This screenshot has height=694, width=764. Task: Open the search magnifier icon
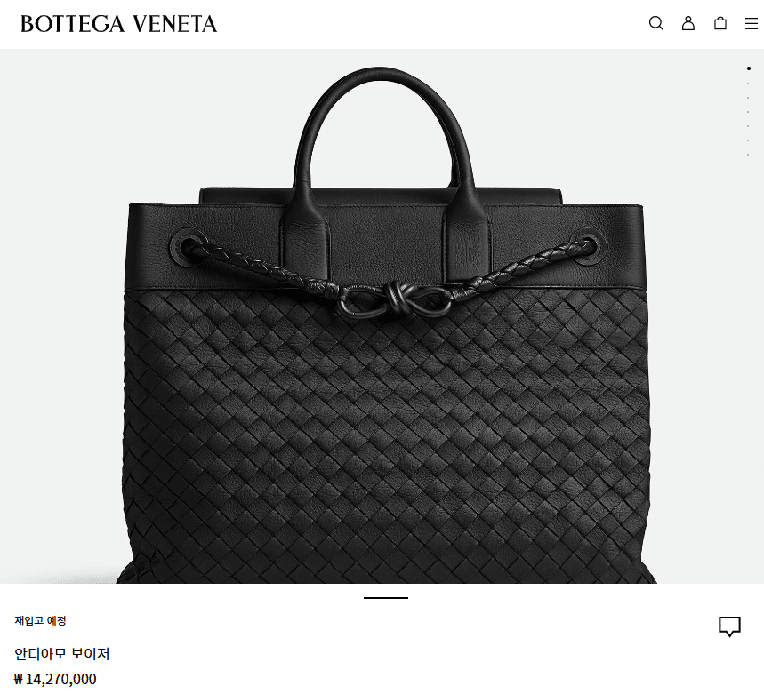coord(655,23)
